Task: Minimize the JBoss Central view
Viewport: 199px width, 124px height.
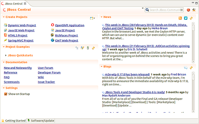Action: [x=193, y=3]
